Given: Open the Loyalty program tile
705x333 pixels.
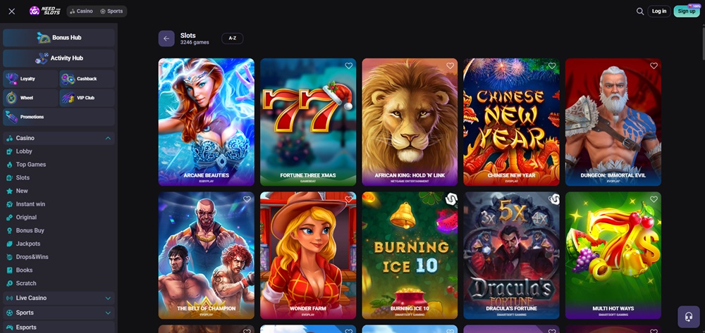Looking at the screenshot, I should [x=30, y=79].
